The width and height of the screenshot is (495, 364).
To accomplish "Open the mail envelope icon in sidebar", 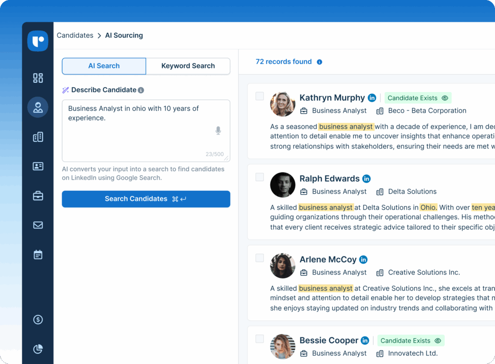I will (x=38, y=225).
